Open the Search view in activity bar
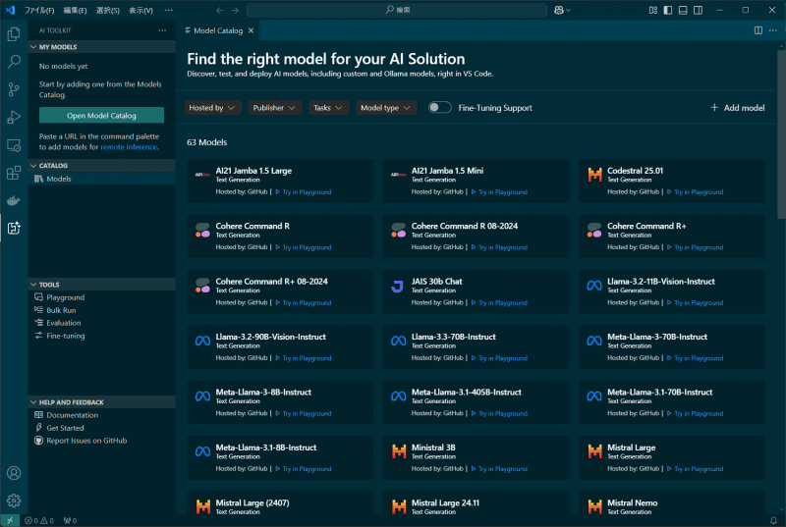 point(14,62)
